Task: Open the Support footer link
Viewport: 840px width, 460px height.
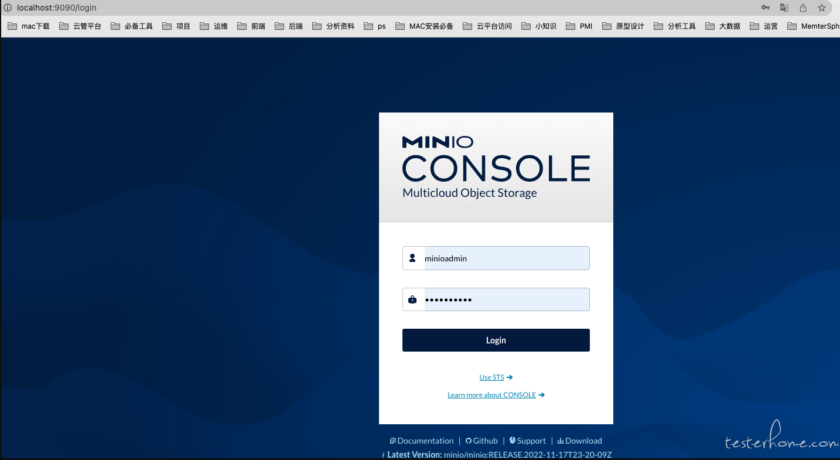Action: 527,441
